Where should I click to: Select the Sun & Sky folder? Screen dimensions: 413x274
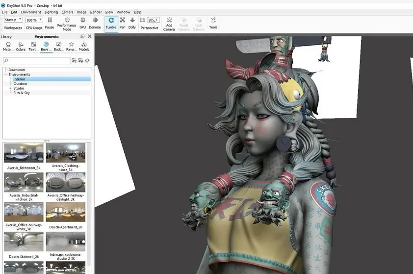[x=22, y=93]
